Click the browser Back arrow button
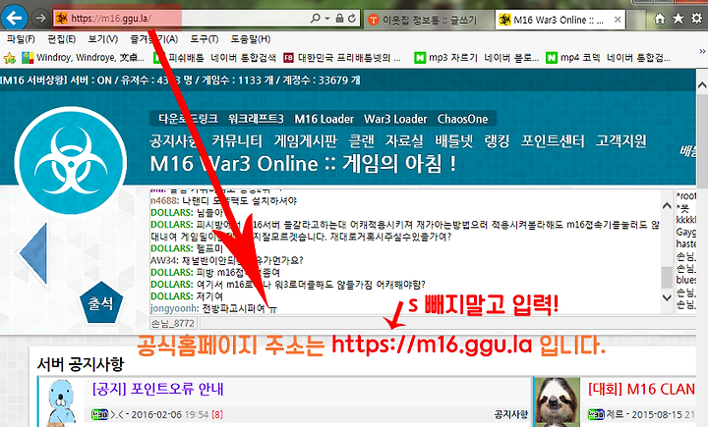This screenshot has width=708, height=427. click(14, 18)
